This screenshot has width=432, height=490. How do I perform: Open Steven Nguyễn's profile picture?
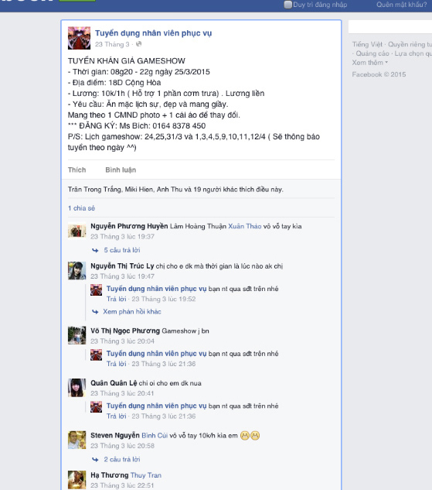click(77, 440)
